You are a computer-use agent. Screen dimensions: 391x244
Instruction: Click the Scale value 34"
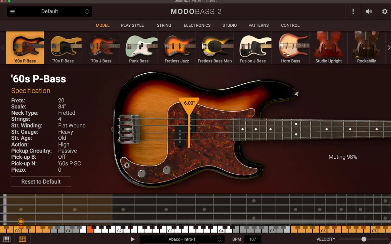(62, 107)
